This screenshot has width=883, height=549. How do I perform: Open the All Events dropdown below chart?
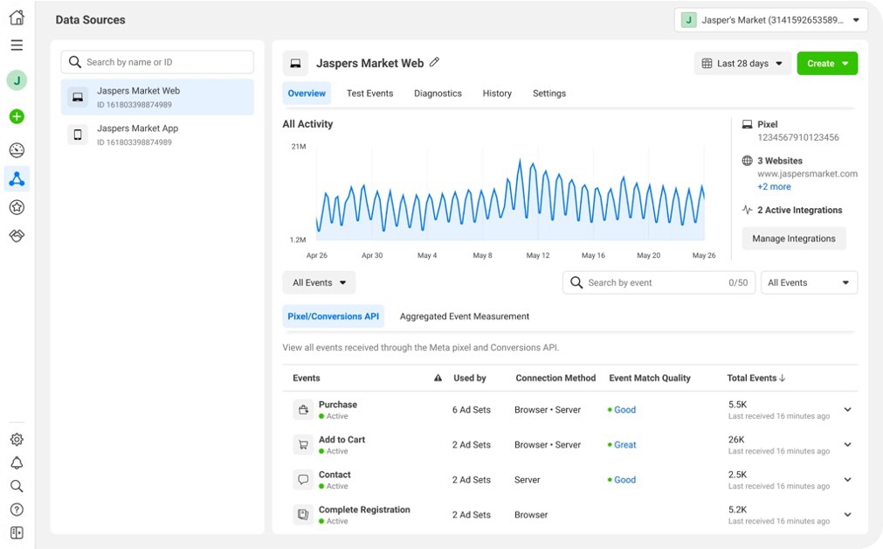coord(319,282)
